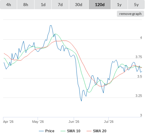This screenshot has height=139, width=145.
Task: Click the price peak above 4 in May
Action: (x=51, y=25)
